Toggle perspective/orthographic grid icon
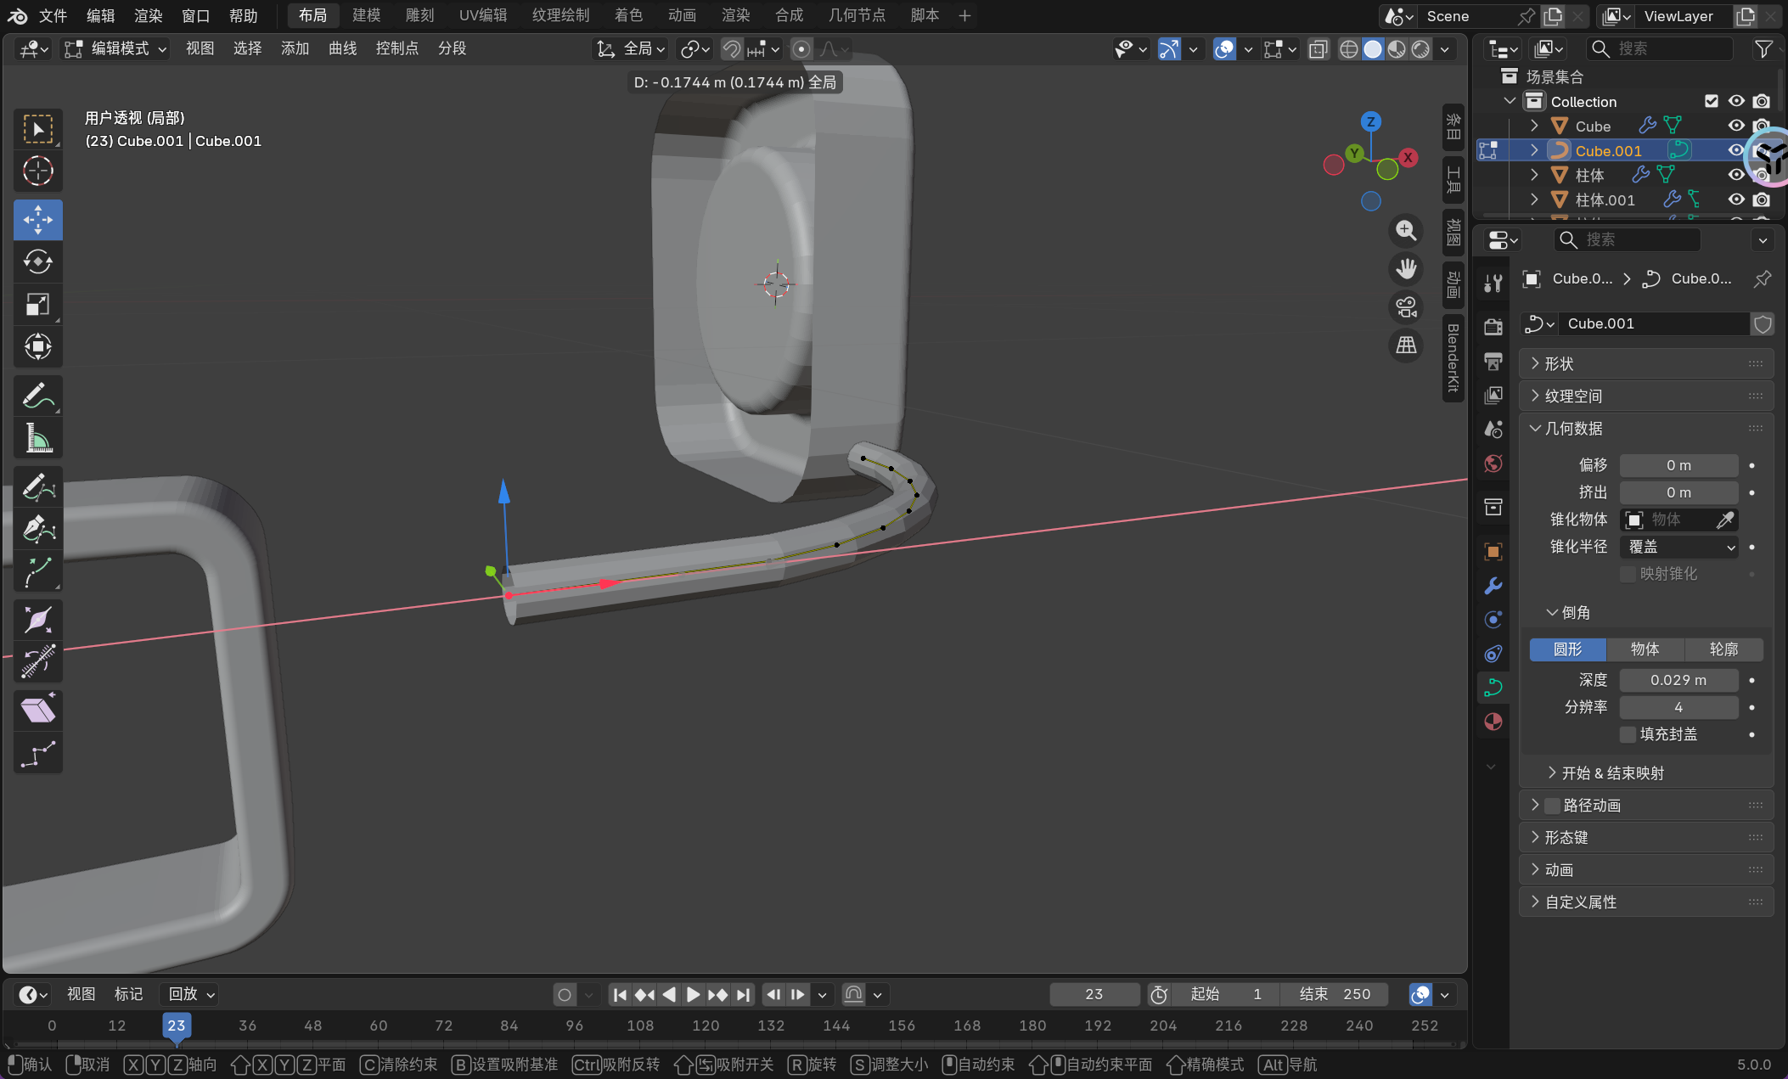Image resolution: width=1788 pixels, height=1079 pixels. (x=1406, y=346)
